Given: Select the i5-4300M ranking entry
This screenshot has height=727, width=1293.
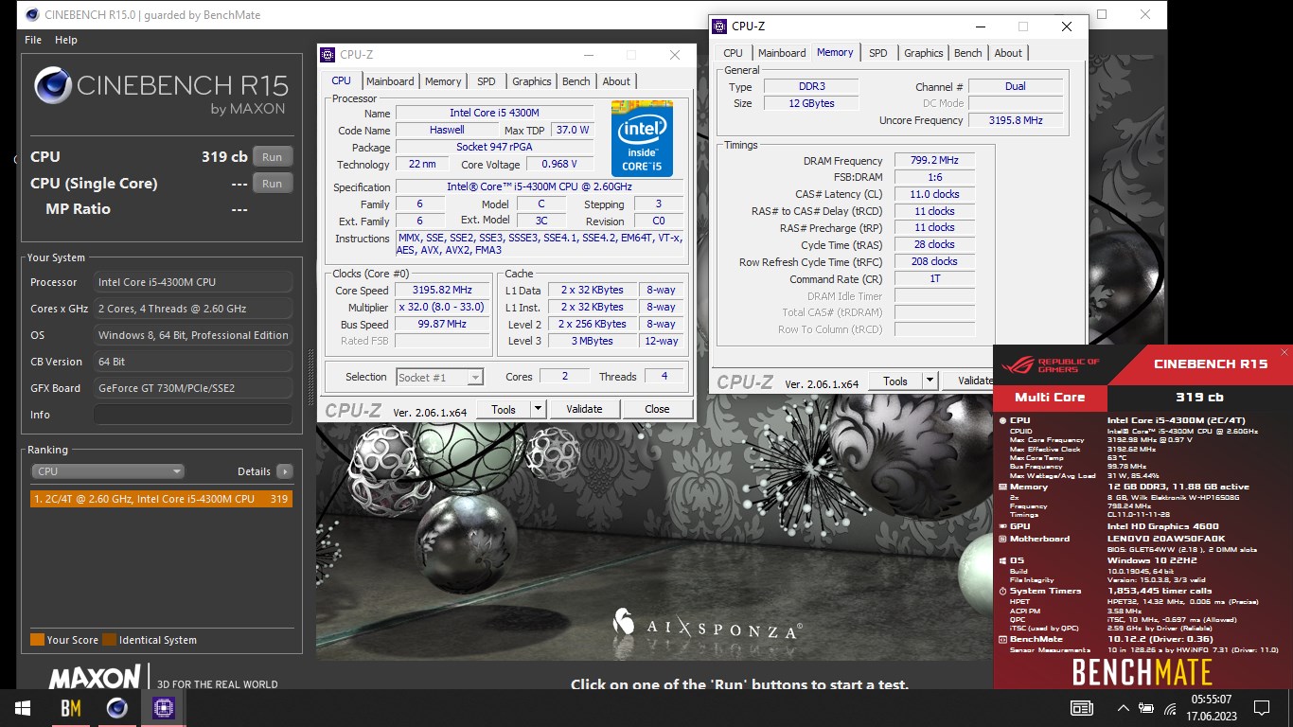Looking at the screenshot, I should click(x=161, y=499).
